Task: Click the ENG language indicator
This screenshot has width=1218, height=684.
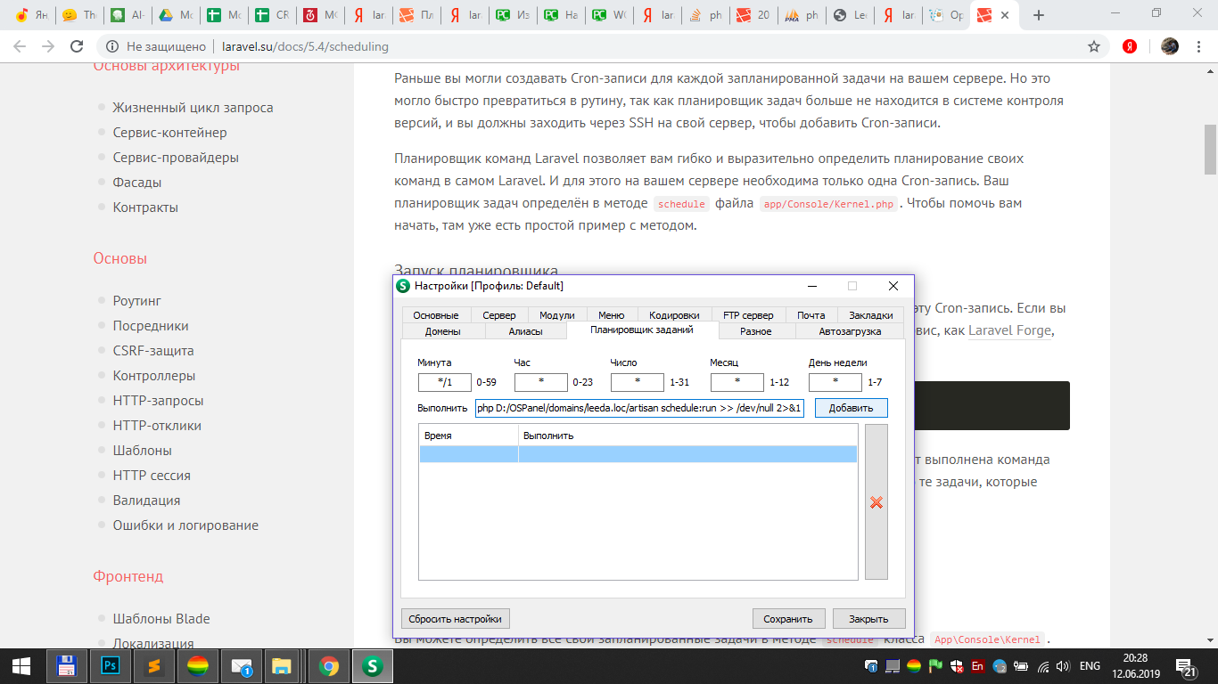Action: click(x=1090, y=666)
